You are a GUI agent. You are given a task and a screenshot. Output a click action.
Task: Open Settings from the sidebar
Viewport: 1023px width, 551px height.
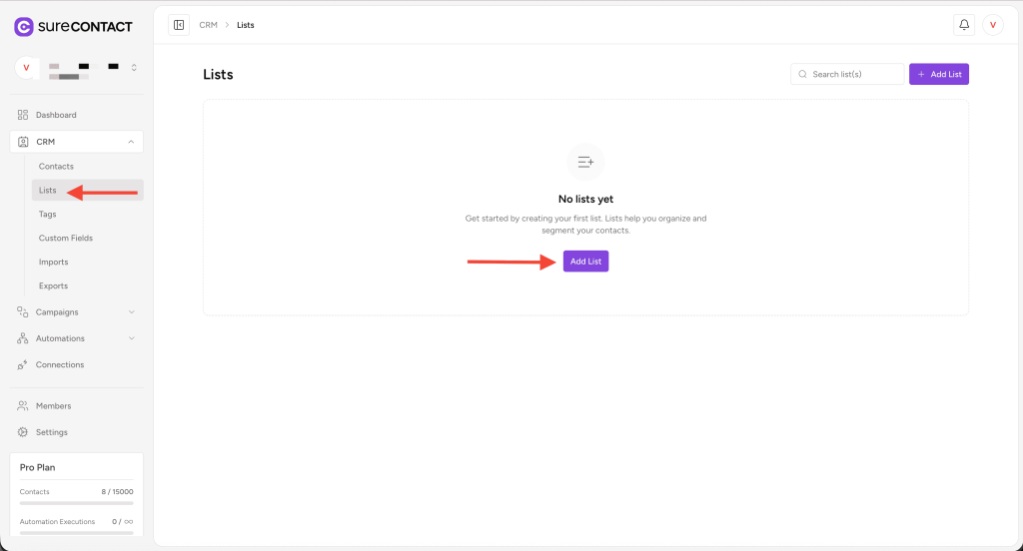click(x=52, y=432)
